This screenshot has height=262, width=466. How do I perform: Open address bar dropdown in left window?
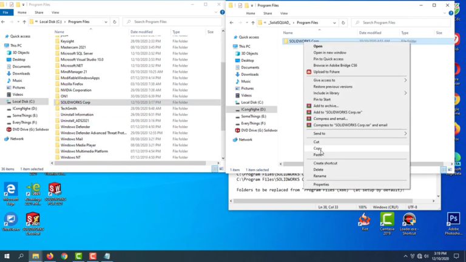pos(106,22)
